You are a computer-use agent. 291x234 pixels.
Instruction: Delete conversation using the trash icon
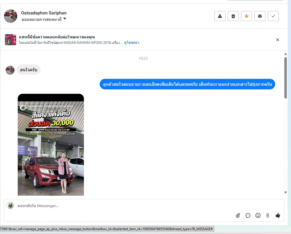click(x=233, y=16)
